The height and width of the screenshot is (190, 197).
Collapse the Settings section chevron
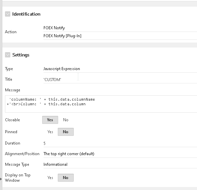[8, 55]
